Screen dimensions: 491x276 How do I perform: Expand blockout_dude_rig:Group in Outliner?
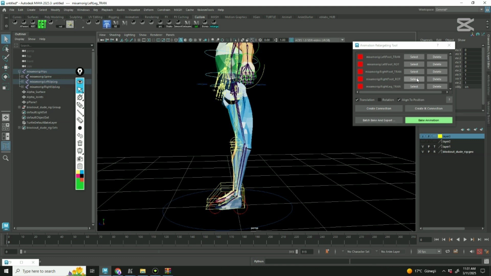(19, 107)
